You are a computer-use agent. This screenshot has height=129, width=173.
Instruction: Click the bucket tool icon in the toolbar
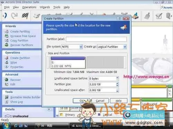pos(135,16)
